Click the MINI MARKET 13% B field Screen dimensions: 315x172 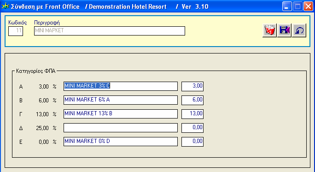[x=121, y=114]
